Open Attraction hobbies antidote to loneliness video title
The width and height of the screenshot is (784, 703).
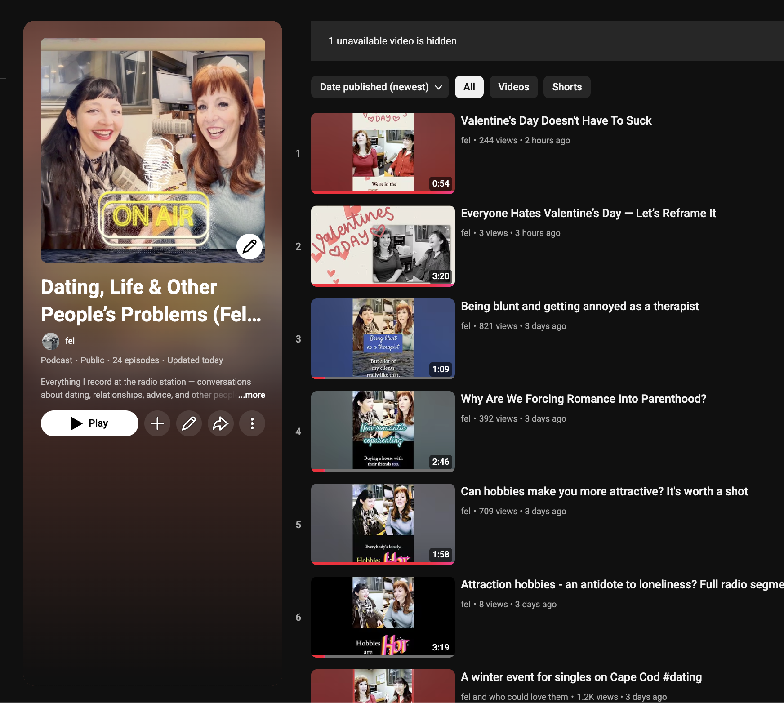(x=622, y=584)
